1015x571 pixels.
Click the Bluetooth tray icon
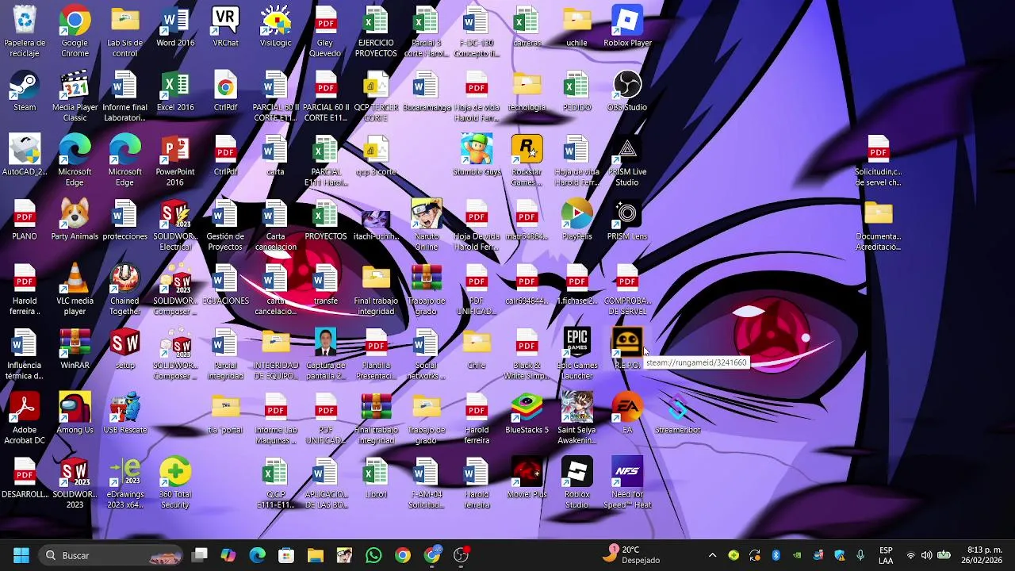pos(776,555)
